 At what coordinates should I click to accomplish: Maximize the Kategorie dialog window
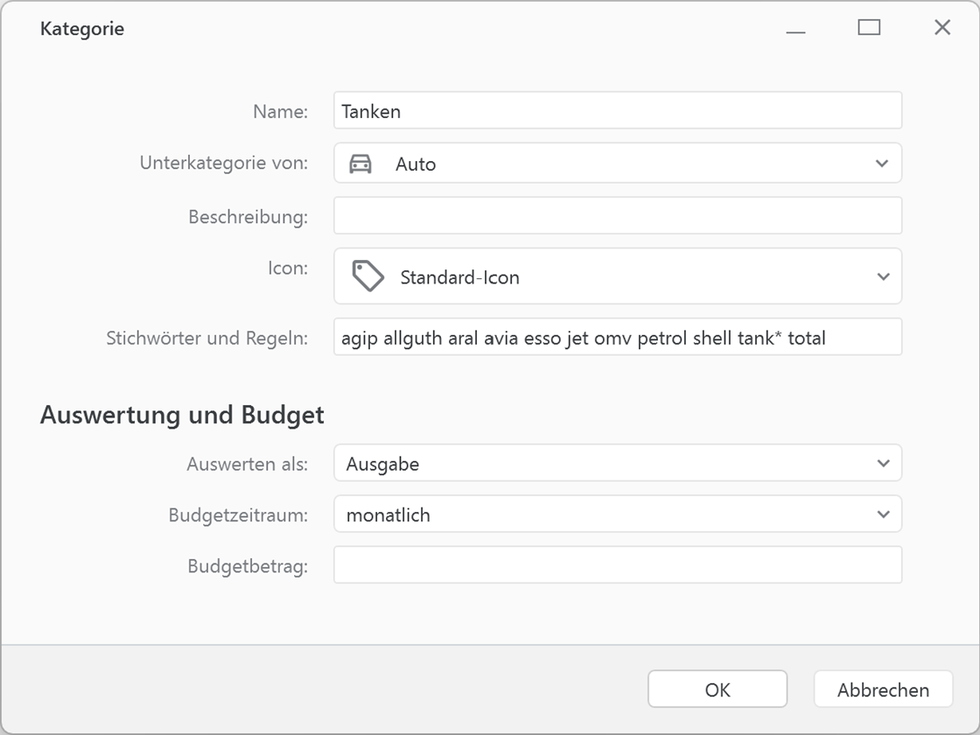pyautogui.click(x=869, y=28)
